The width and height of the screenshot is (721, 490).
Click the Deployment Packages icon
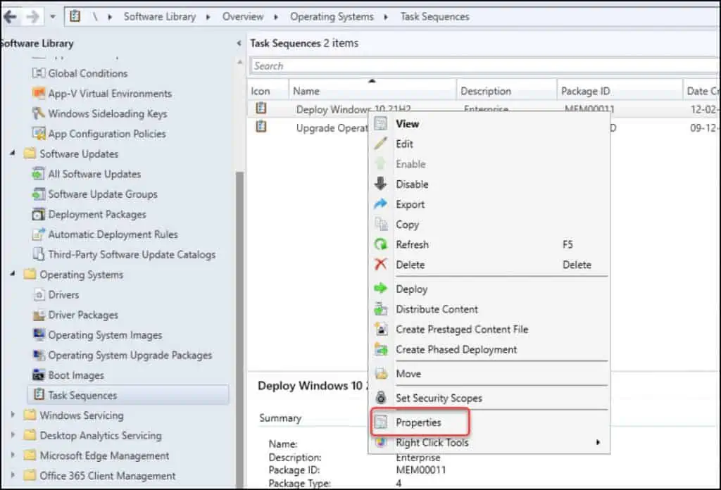(x=39, y=214)
